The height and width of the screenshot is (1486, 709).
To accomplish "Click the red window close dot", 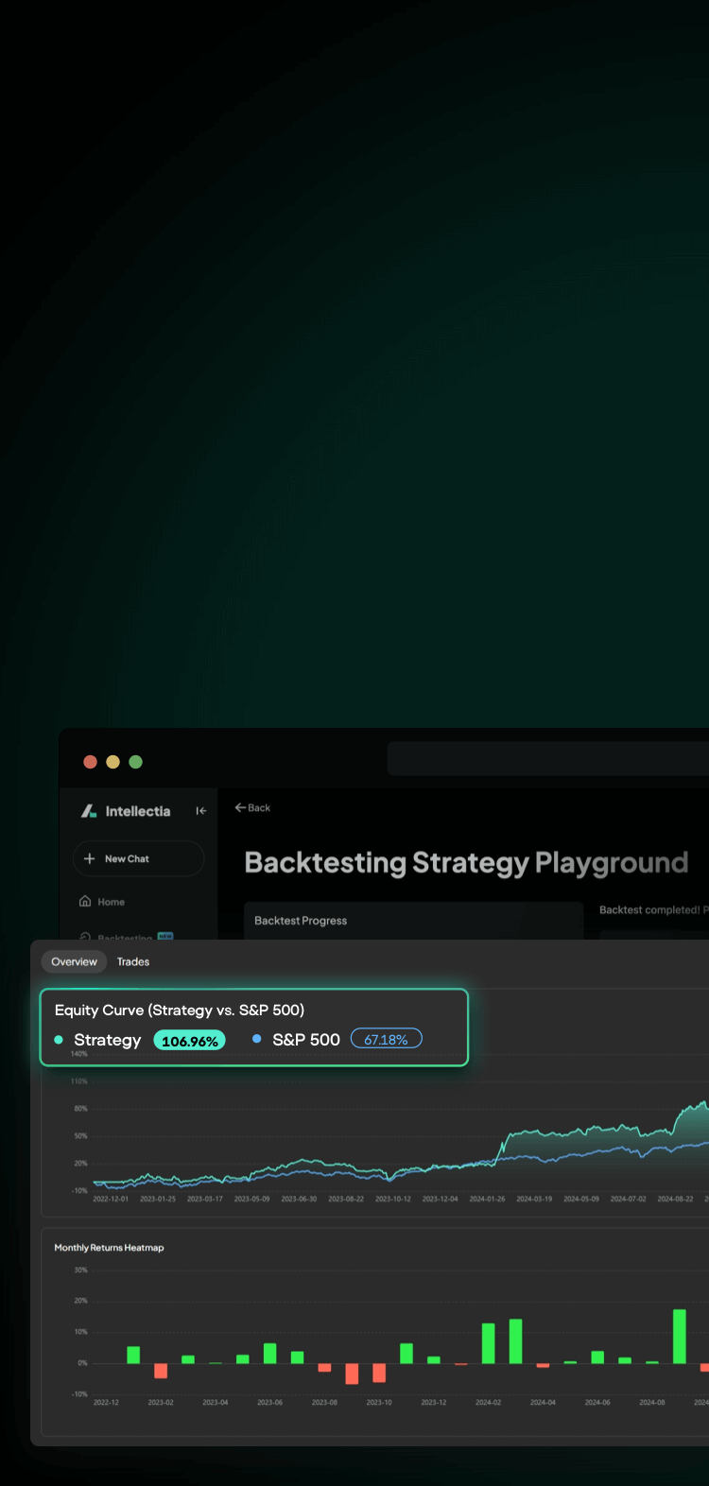I will click(x=91, y=762).
